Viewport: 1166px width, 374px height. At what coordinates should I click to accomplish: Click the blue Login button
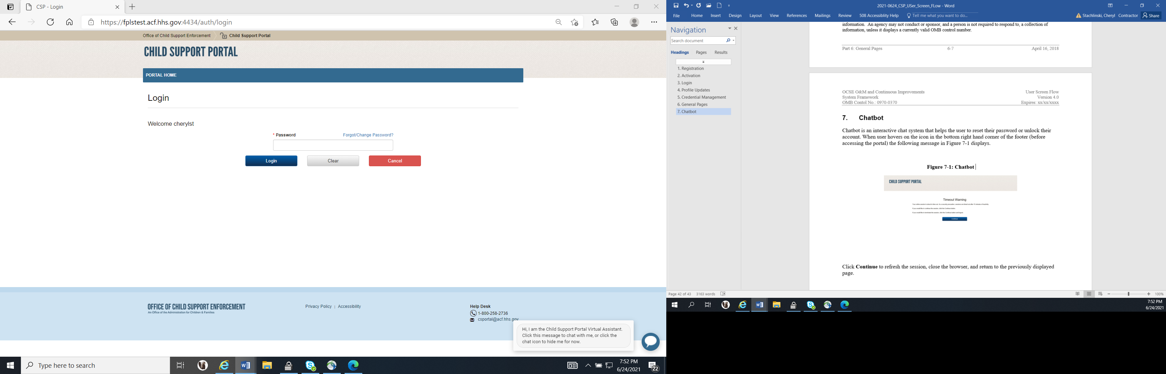271,161
